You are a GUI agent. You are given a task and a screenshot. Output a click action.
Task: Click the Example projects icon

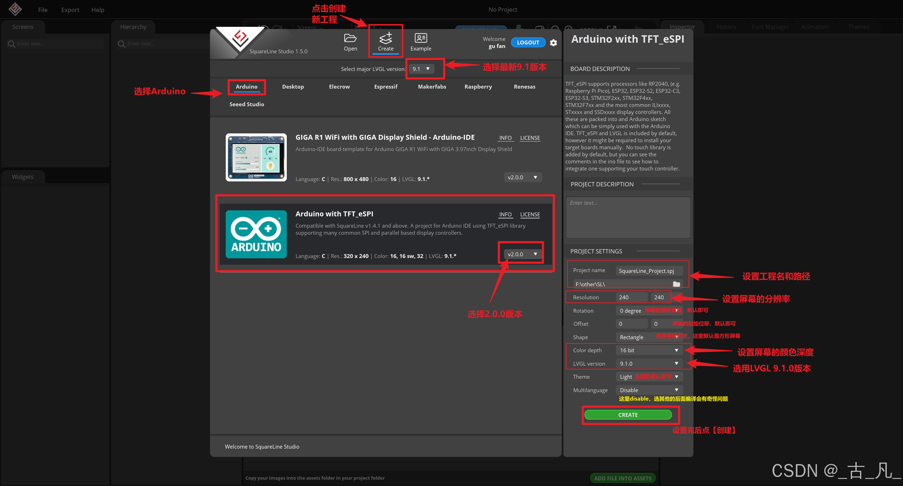point(420,38)
